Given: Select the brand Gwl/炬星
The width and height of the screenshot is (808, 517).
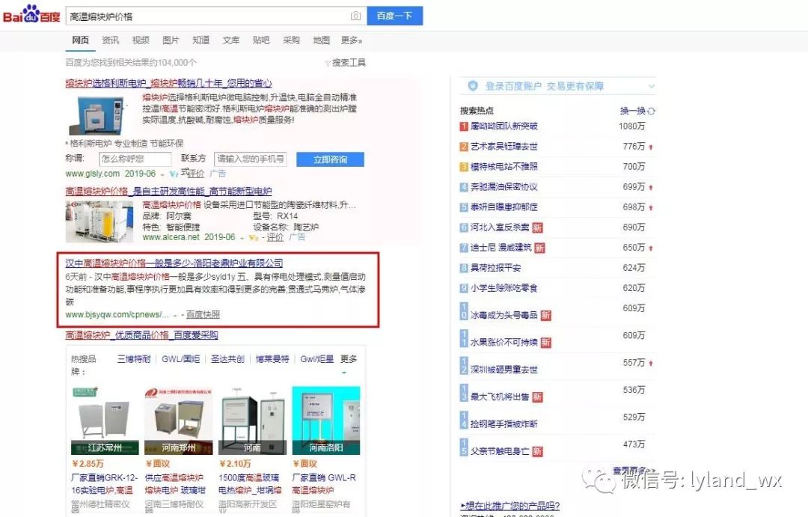Looking at the screenshot, I should 317,358.
